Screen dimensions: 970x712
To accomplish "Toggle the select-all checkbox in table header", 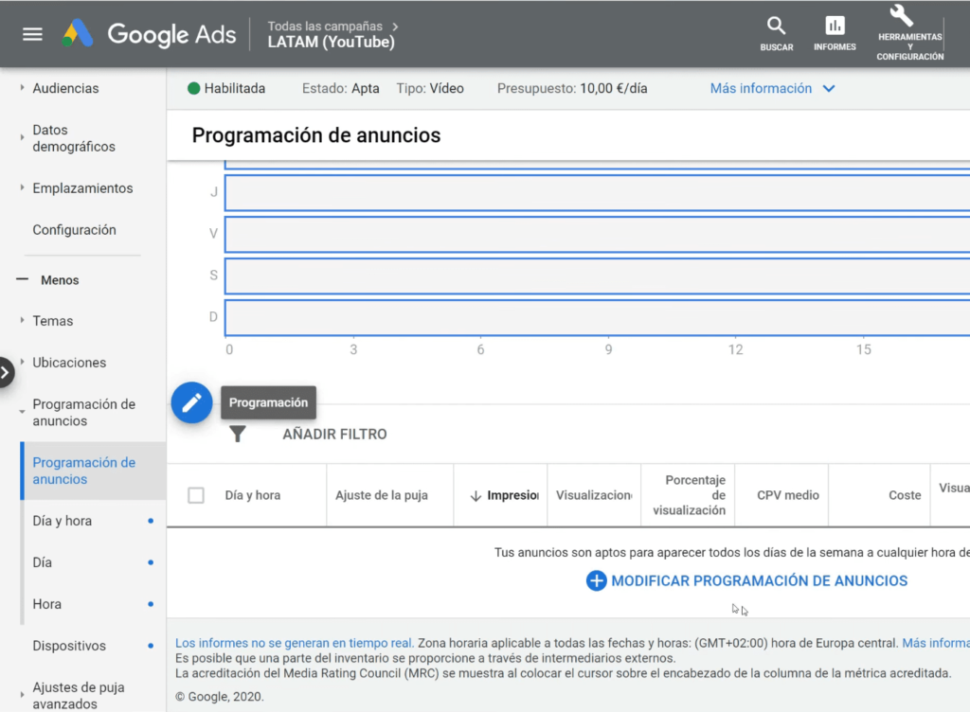I will coord(196,494).
